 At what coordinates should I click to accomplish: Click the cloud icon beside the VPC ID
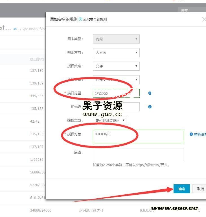coord(15,29)
